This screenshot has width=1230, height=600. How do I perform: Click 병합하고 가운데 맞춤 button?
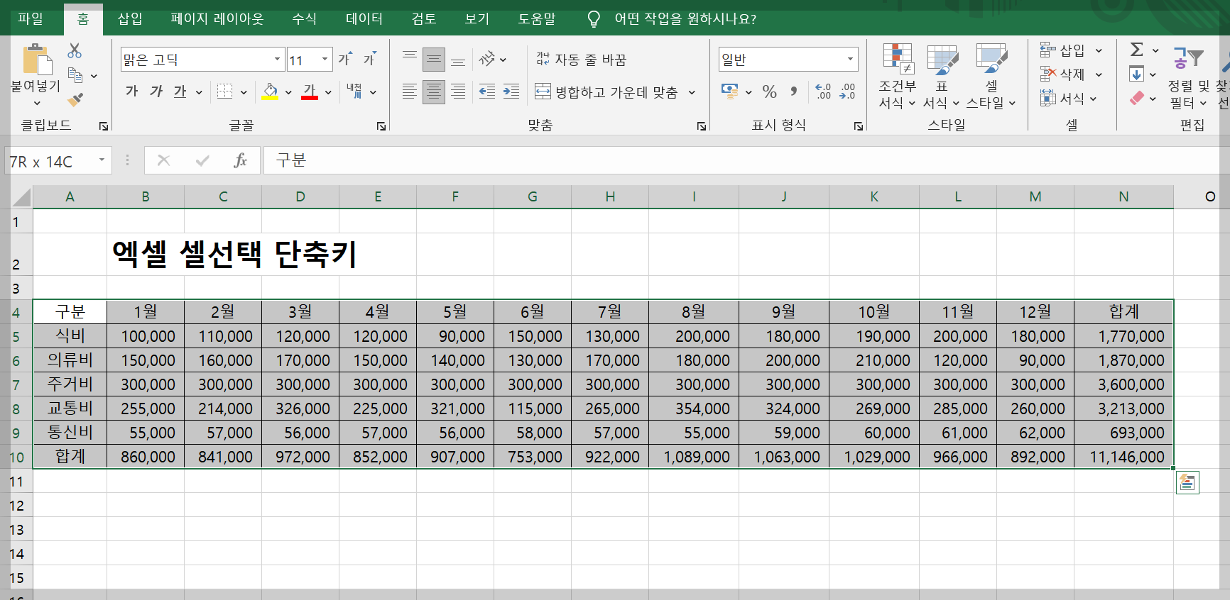tap(606, 92)
